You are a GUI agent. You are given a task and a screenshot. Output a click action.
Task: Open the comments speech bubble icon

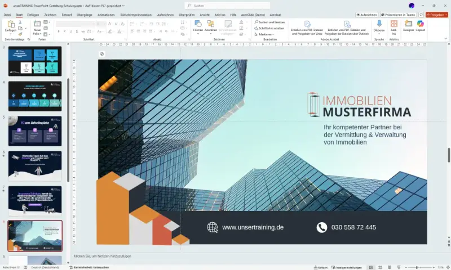point(421,15)
